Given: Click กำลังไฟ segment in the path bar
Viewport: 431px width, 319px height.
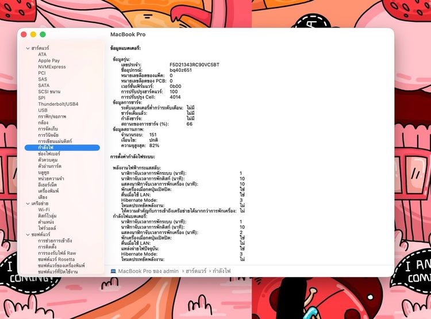Looking at the screenshot, I should [222, 271].
